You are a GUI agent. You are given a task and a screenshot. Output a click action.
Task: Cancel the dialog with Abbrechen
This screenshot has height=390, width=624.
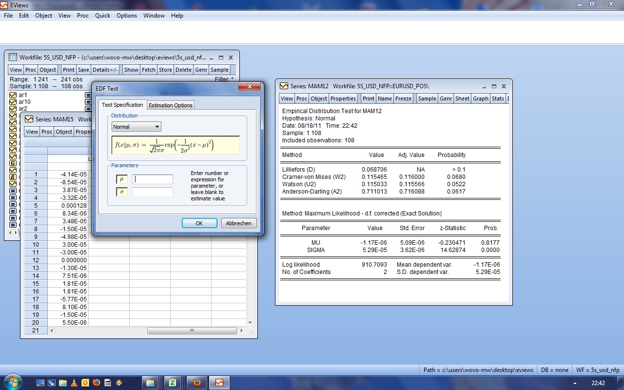click(239, 223)
